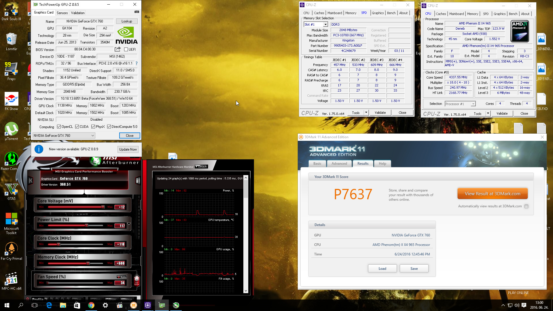This screenshot has width=553, height=311.
Task: Click the GPU-Z screenshot camera icon
Action: (x=137, y=12)
